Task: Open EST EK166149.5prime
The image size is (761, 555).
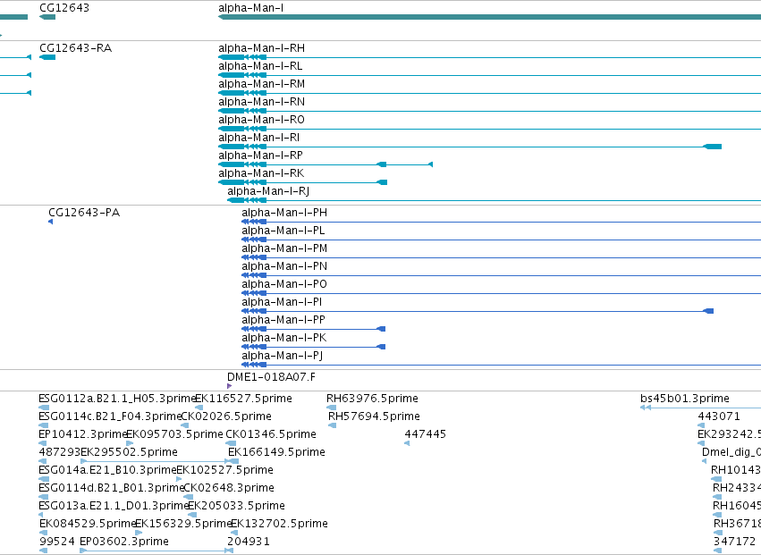Action: (276, 452)
